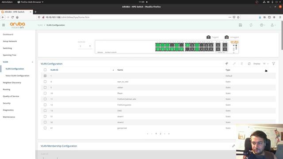Click the Untagged legend icon
Image resolution: width=283 pixels, height=159 pixels.
pos(227,37)
